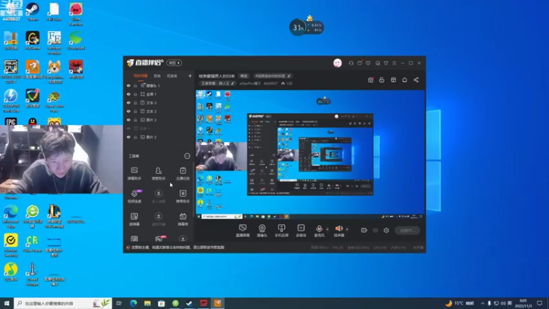The image size is (549, 309).
Task: Toggle visibility of 全屏 1 source
Action: [x=128, y=94]
